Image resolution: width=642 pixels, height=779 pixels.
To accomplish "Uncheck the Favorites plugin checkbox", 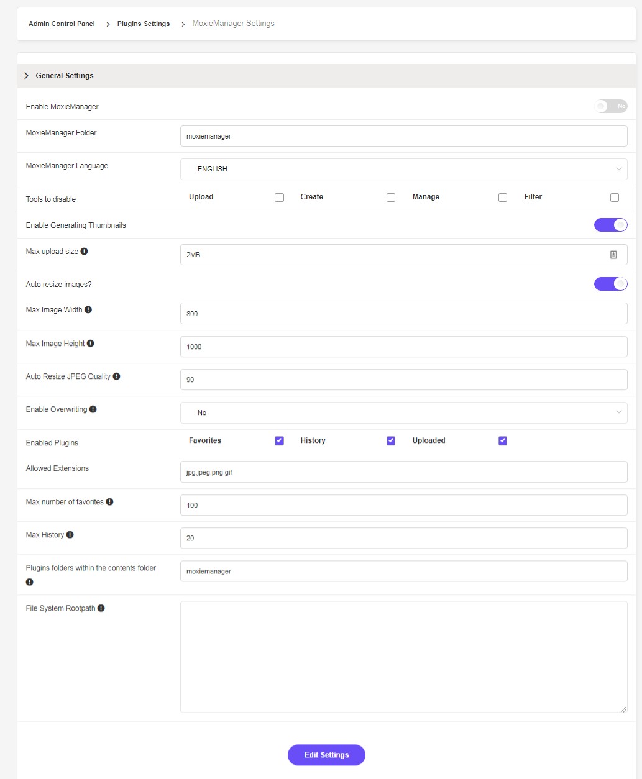I will pyautogui.click(x=279, y=440).
